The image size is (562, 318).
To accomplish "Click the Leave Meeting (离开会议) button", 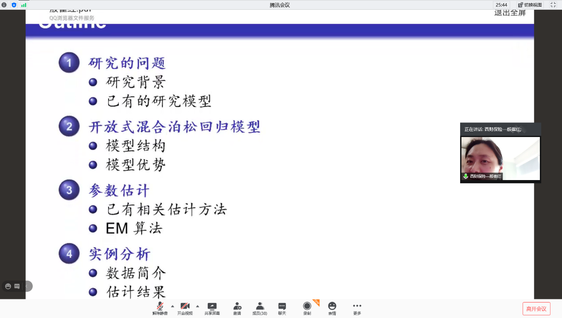I will click(536, 309).
